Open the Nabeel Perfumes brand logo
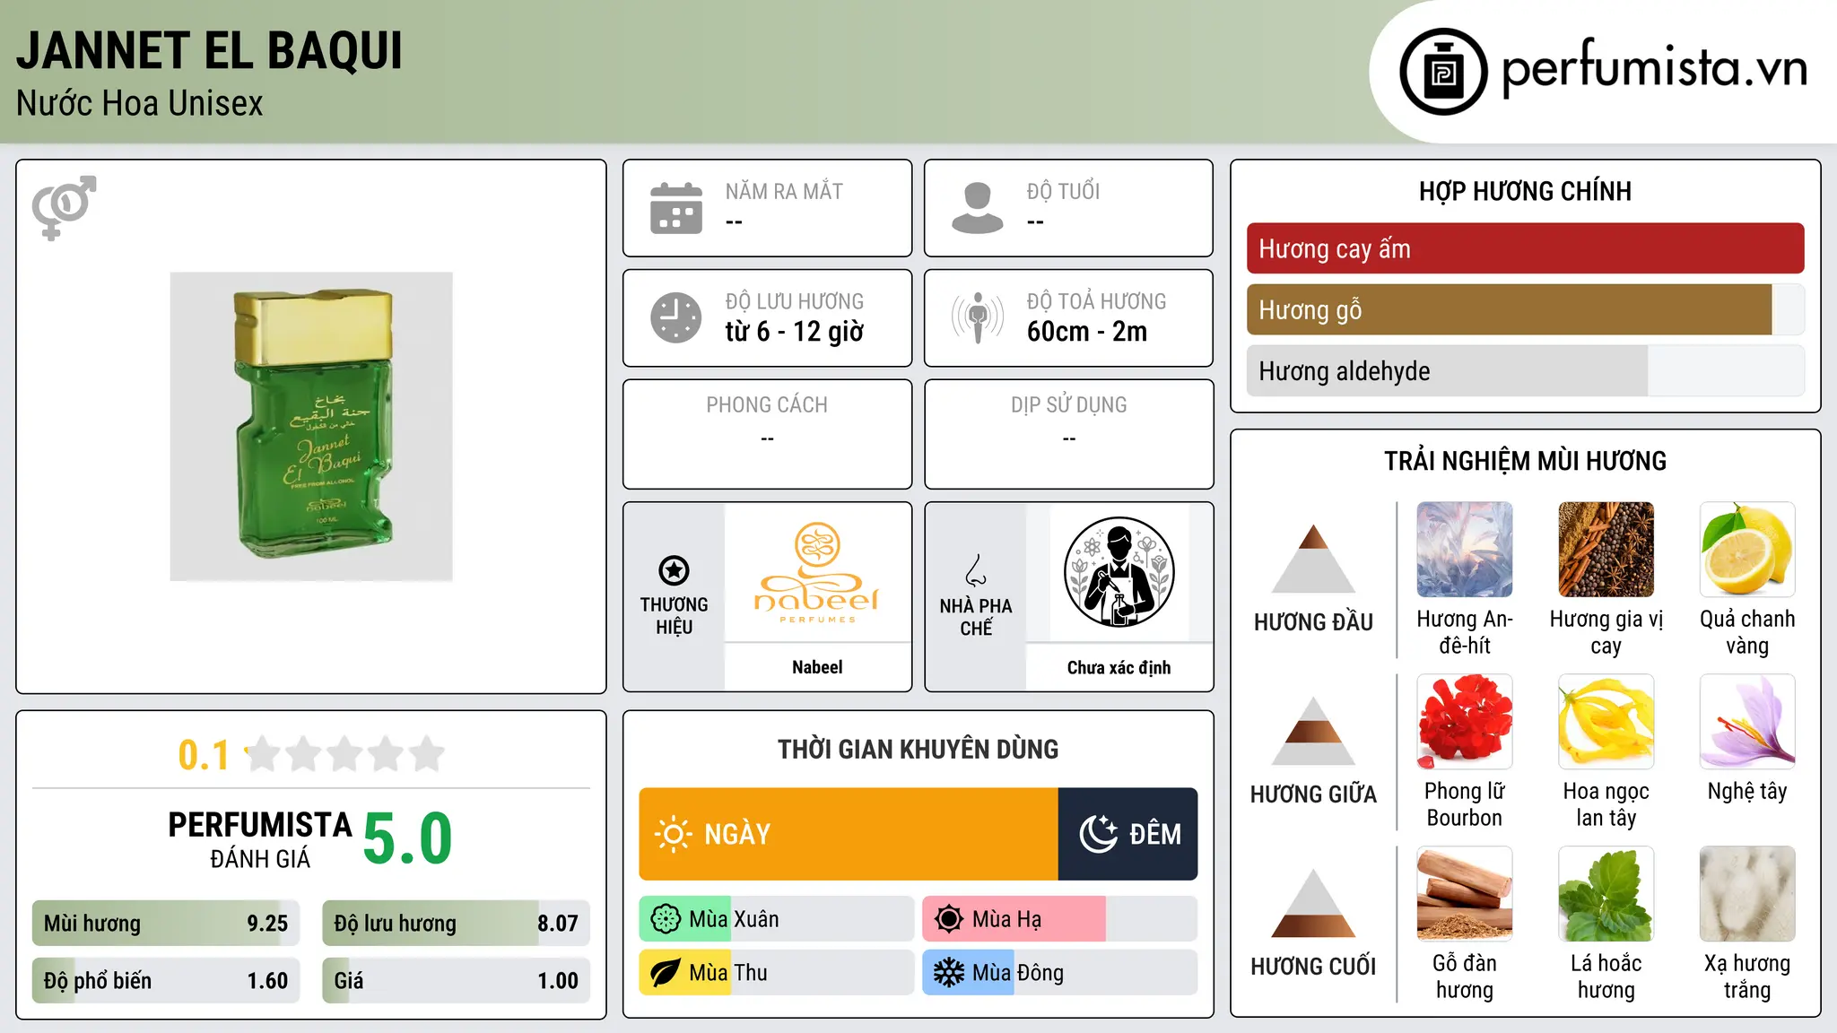 pyautogui.click(x=817, y=572)
